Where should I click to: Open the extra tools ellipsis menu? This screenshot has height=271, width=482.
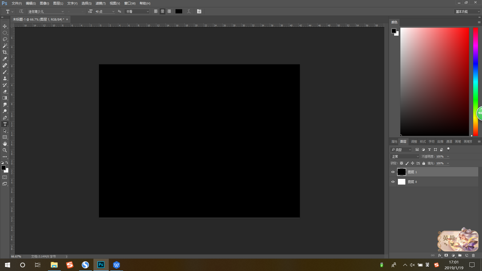click(x=5, y=157)
